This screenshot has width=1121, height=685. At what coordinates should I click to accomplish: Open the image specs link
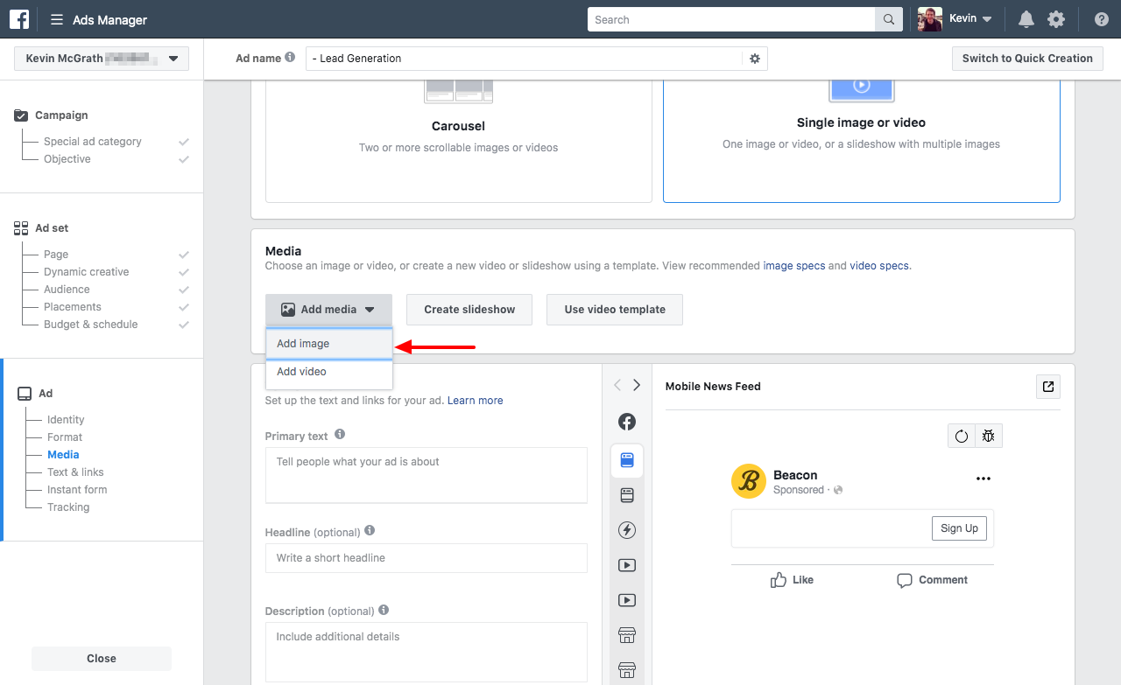click(x=793, y=266)
